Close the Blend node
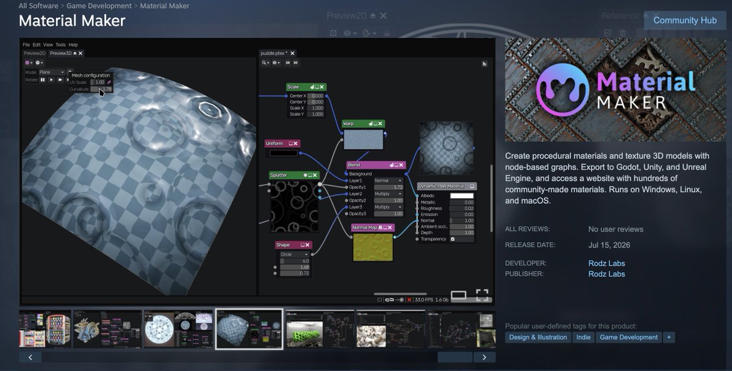 402,165
